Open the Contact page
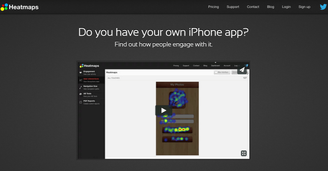Image resolution: width=328 pixels, height=171 pixels. [253, 7]
